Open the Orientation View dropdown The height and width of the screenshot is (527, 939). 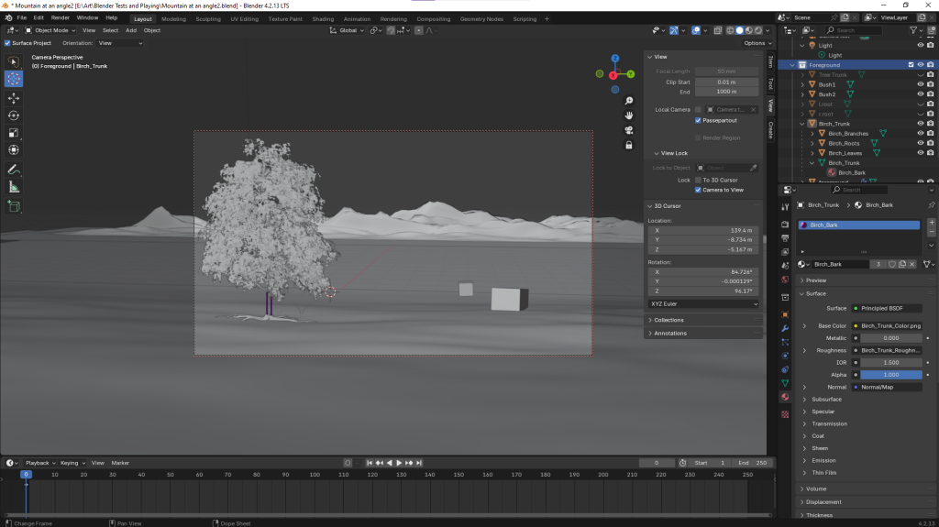pyautogui.click(x=120, y=43)
